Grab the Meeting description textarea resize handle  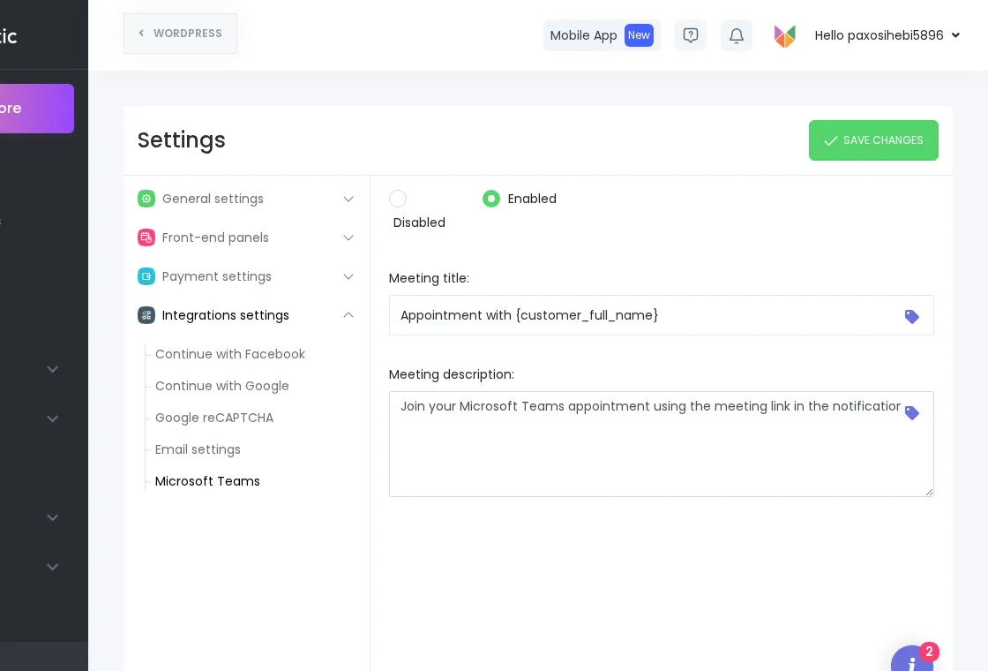(930, 492)
